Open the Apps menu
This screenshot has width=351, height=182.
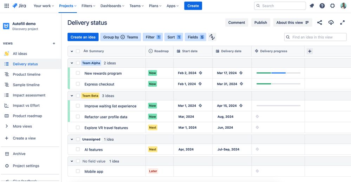pyautogui.click(x=173, y=6)
